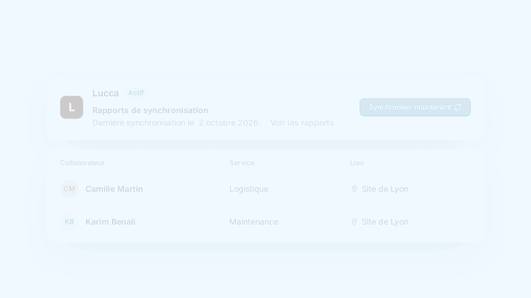This screenshot has height=298, width=531.
Task: Click the Rapports de synchronisation heading
Action: tap(151, 111)
